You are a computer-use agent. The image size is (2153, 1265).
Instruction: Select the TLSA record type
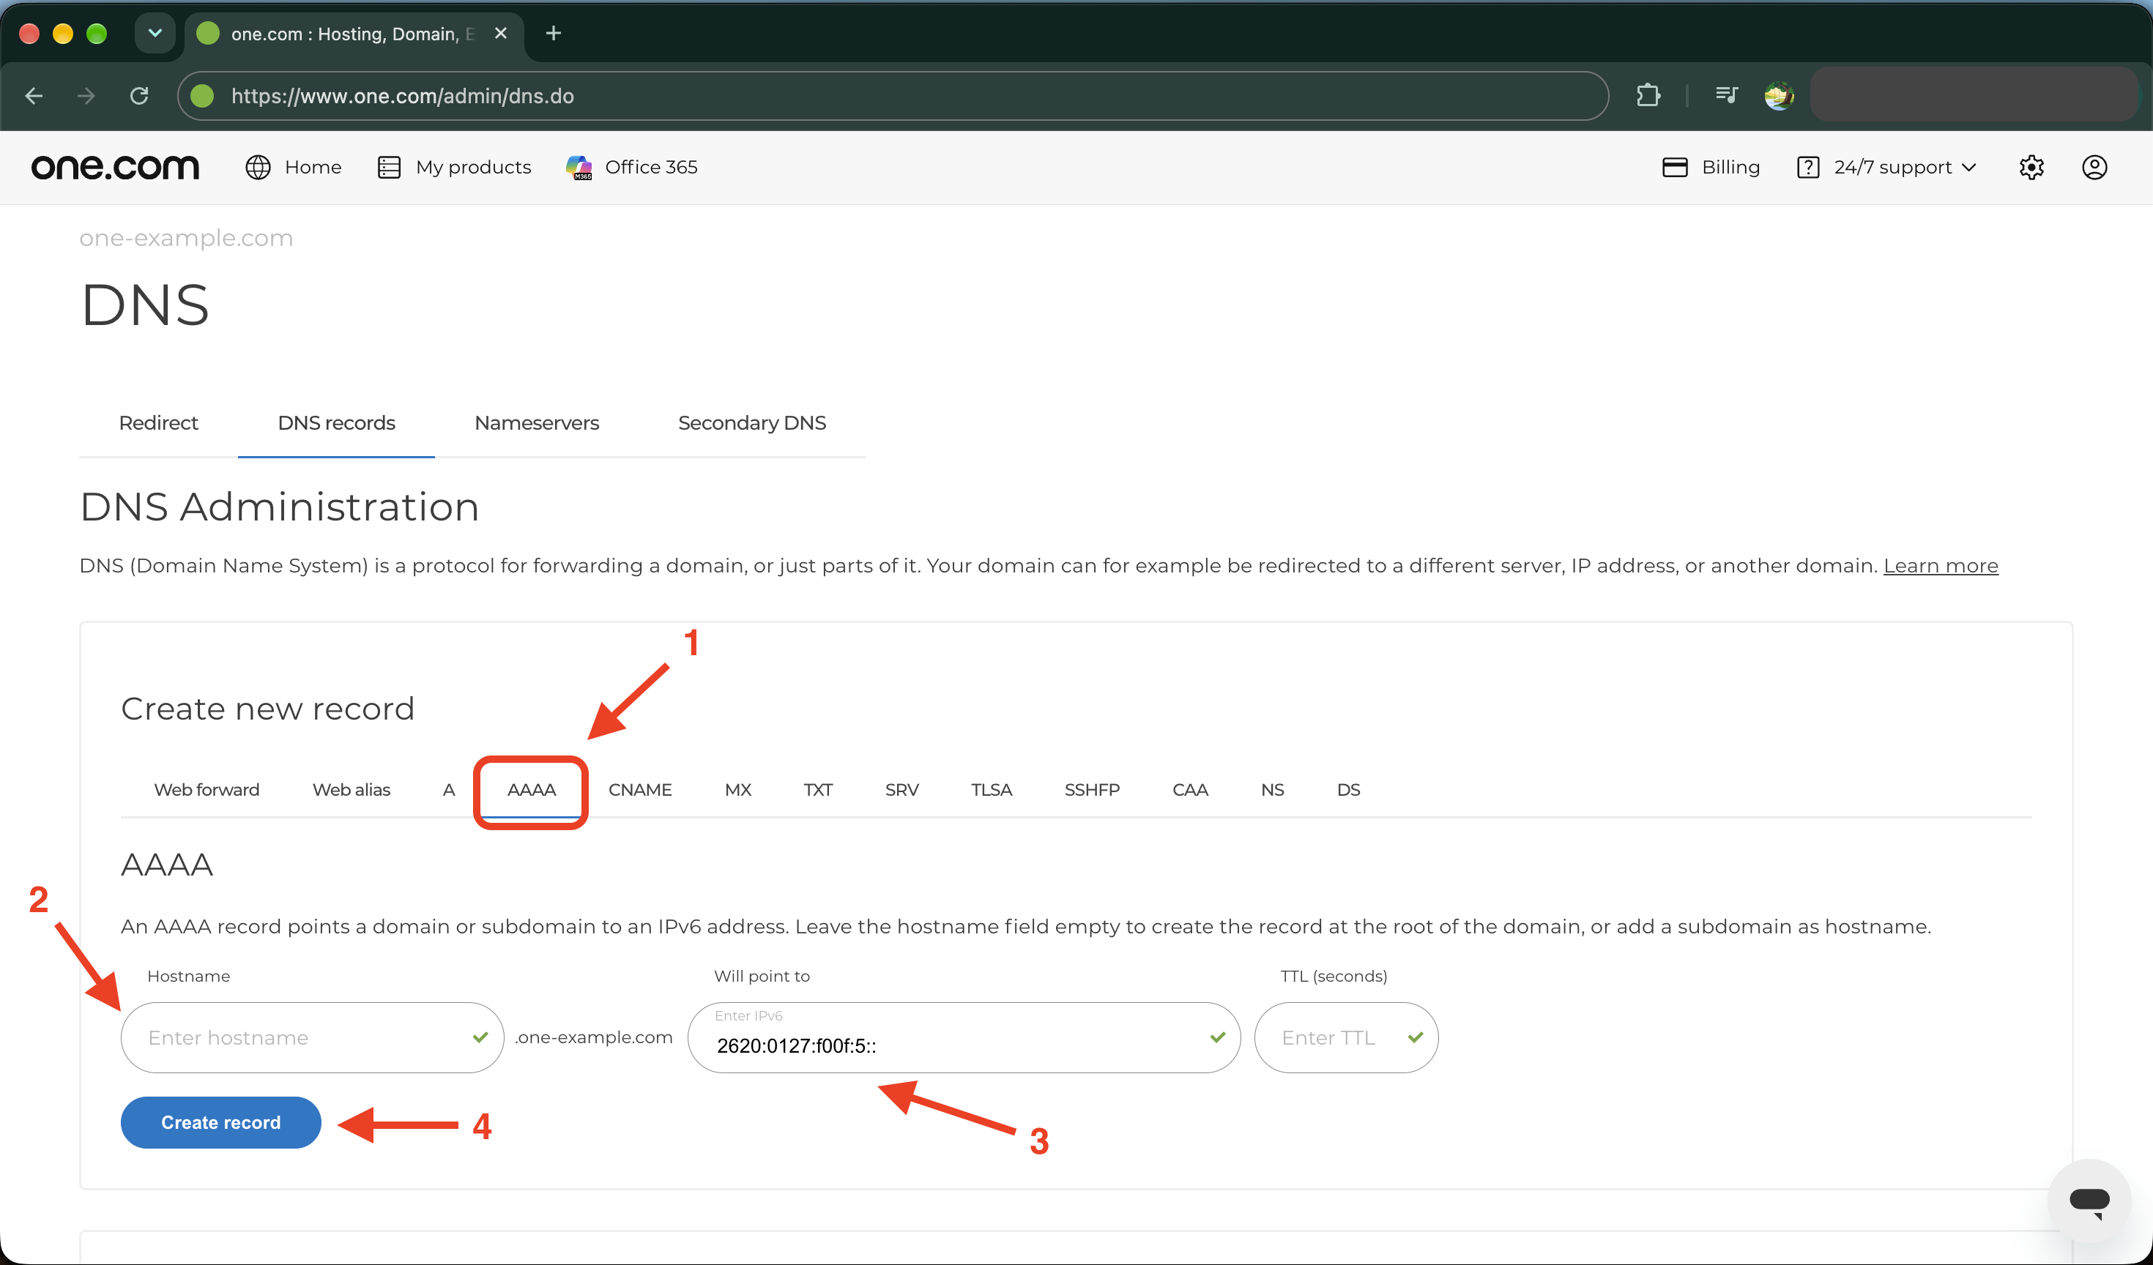[991, 789]
